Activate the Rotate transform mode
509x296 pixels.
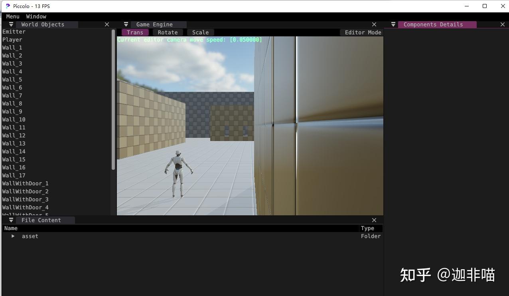point(168,32)
